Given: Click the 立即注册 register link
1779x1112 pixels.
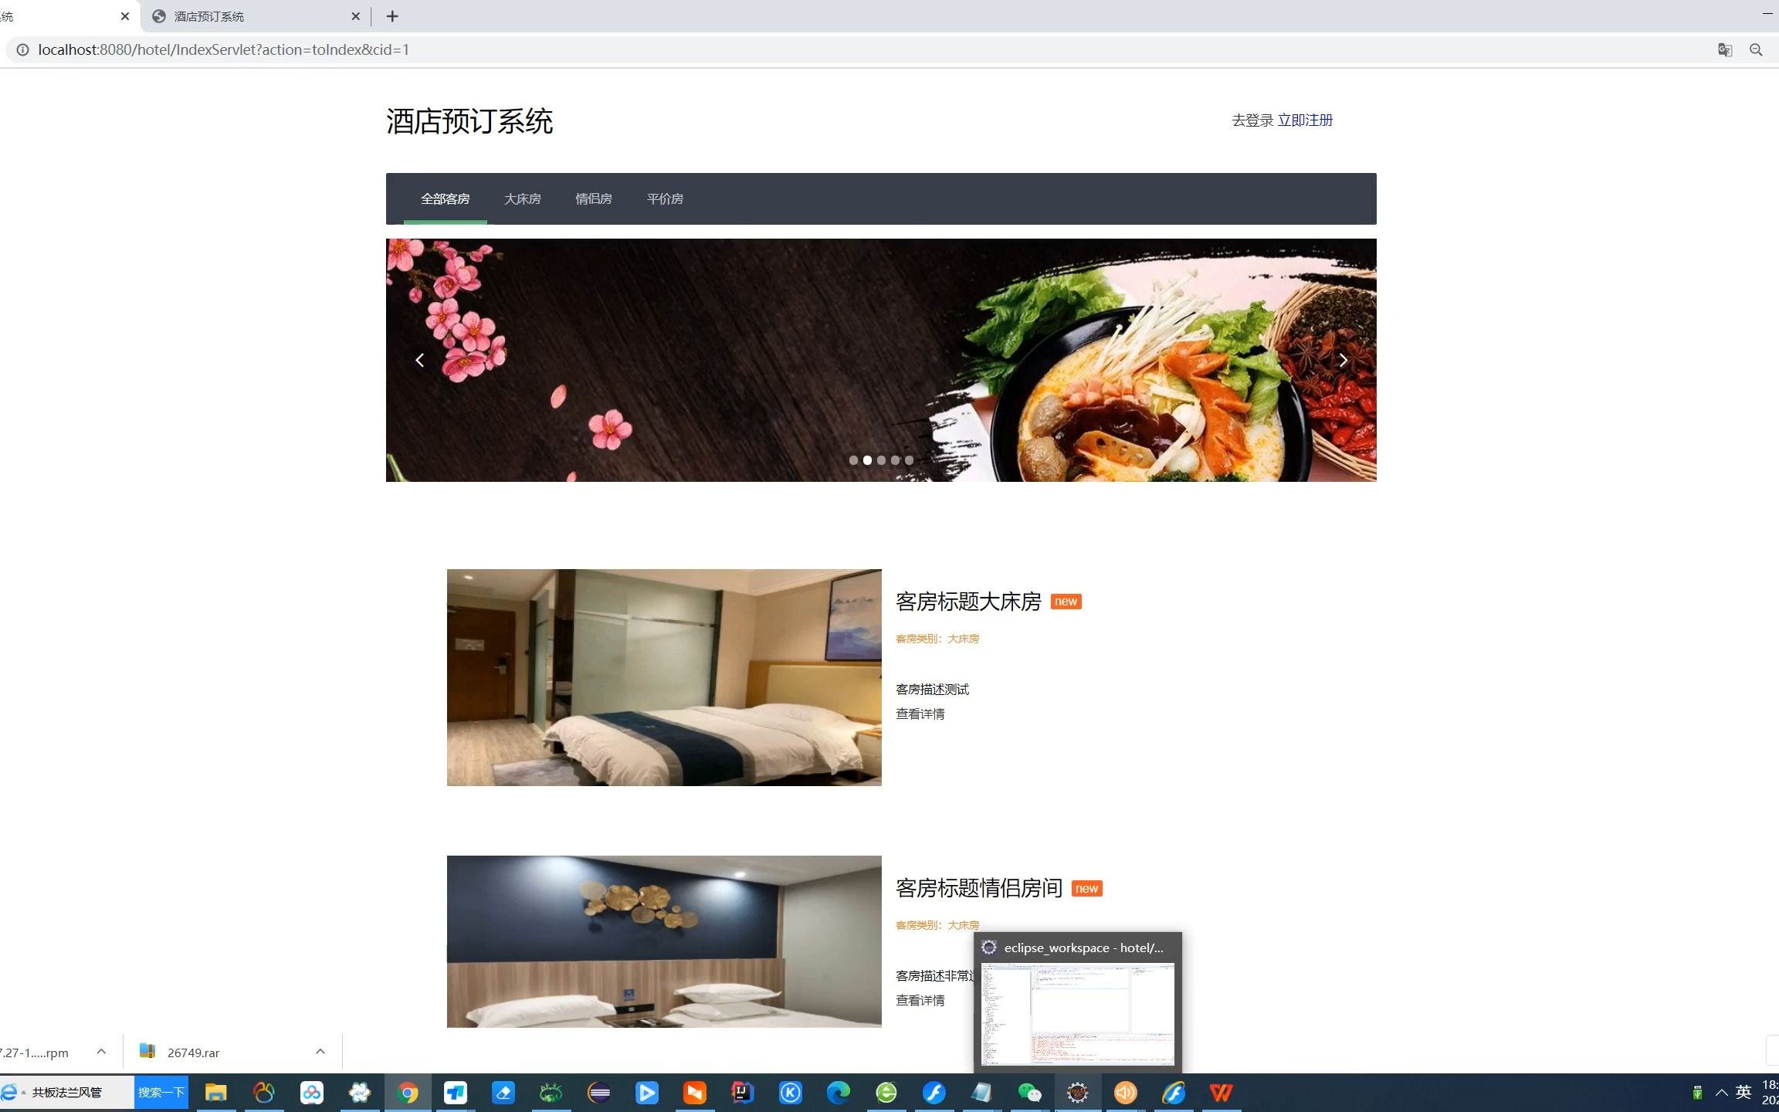Looking at the screenshot, I should click(1305, 119).
